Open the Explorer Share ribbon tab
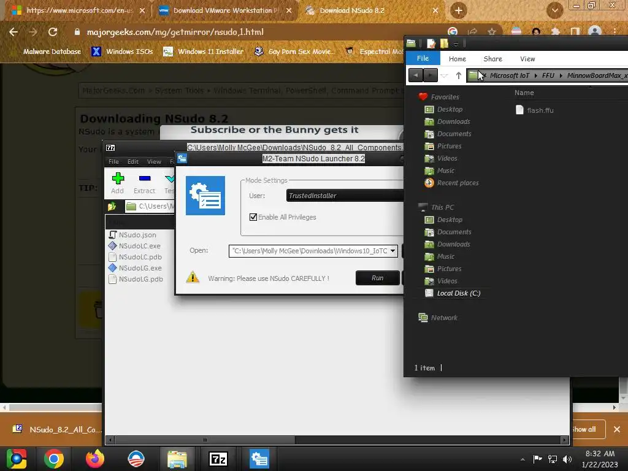The image size is (628, 471). click(x=492, y=59)
